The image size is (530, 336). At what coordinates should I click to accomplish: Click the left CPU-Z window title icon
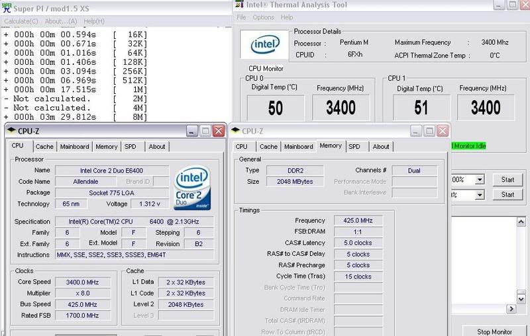click(11, 130)
